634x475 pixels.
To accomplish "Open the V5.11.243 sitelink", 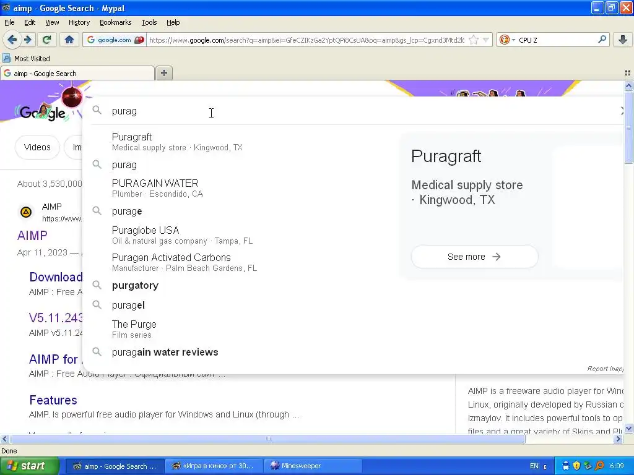I will pyautogui.click(x=56, y=318).
